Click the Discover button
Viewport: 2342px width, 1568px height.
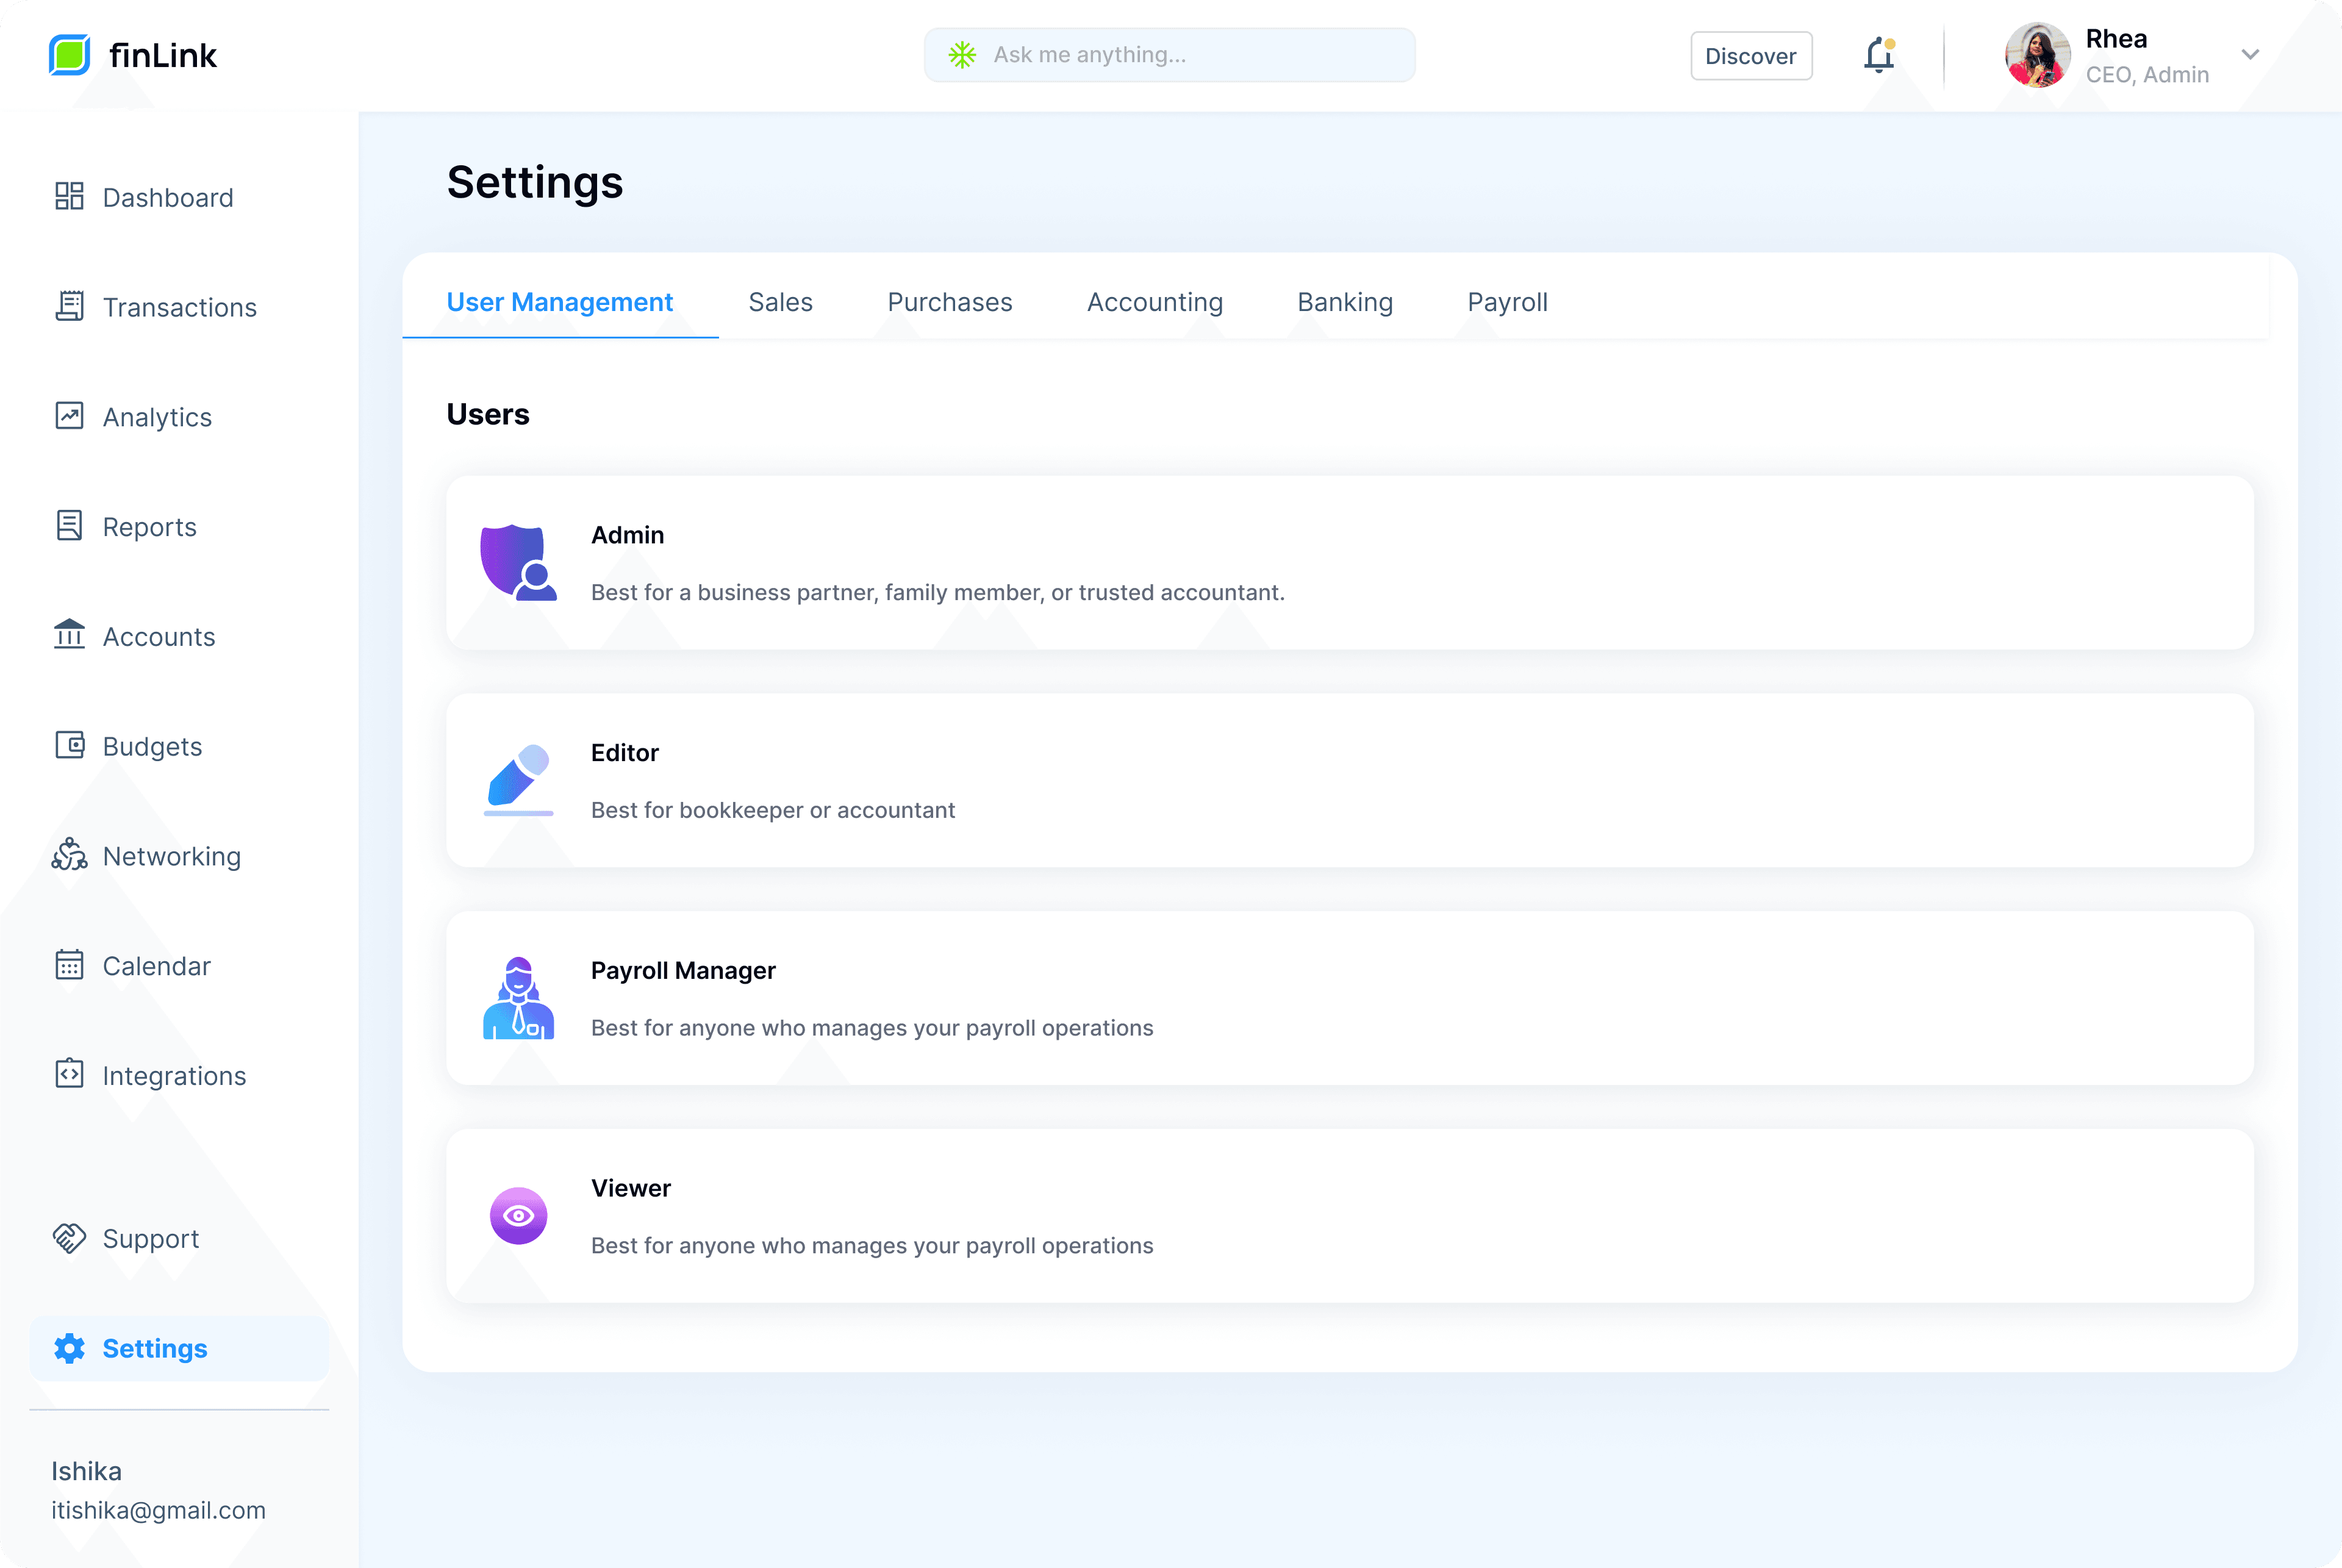pos(1751,56)
